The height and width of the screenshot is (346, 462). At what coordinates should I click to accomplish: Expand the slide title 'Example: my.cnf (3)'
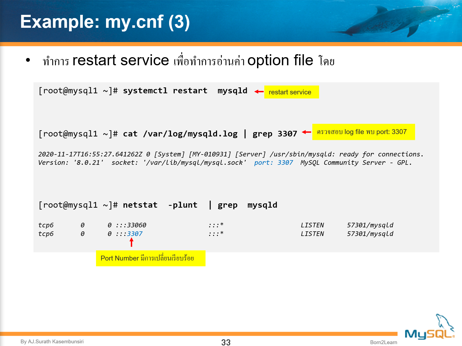(105, 23)
